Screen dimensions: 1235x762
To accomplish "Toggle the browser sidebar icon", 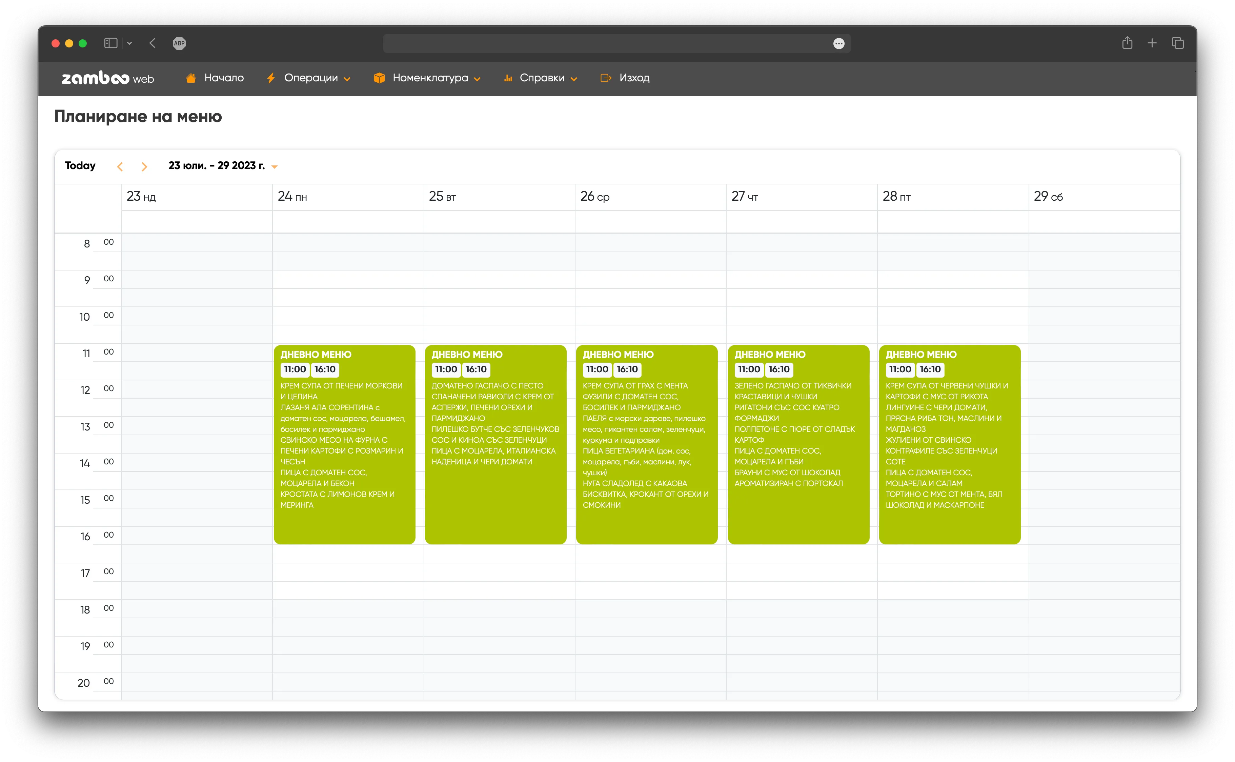I will point(111,43).
